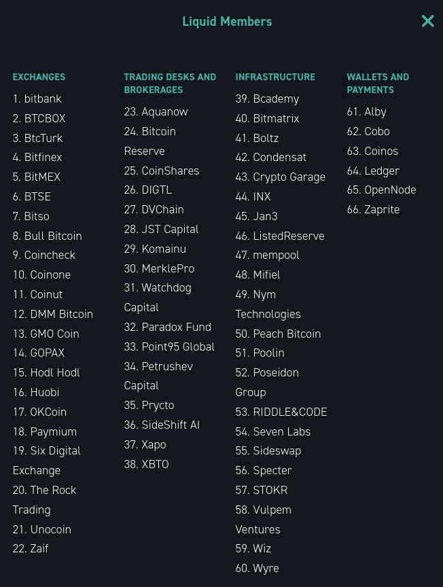
Task: Click the RIDDLE&CODE entry
Action: tap(289, 412)
